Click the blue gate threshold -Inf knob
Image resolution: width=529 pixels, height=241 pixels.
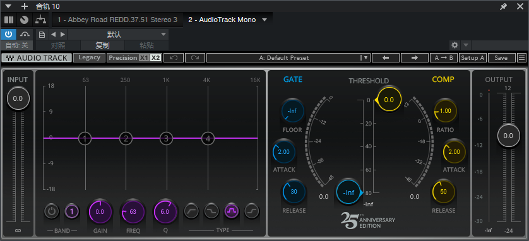click(349, 192)
